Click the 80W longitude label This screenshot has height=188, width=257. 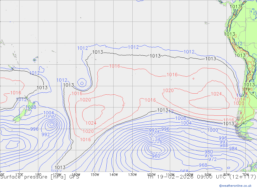click(x=227, y=175)
